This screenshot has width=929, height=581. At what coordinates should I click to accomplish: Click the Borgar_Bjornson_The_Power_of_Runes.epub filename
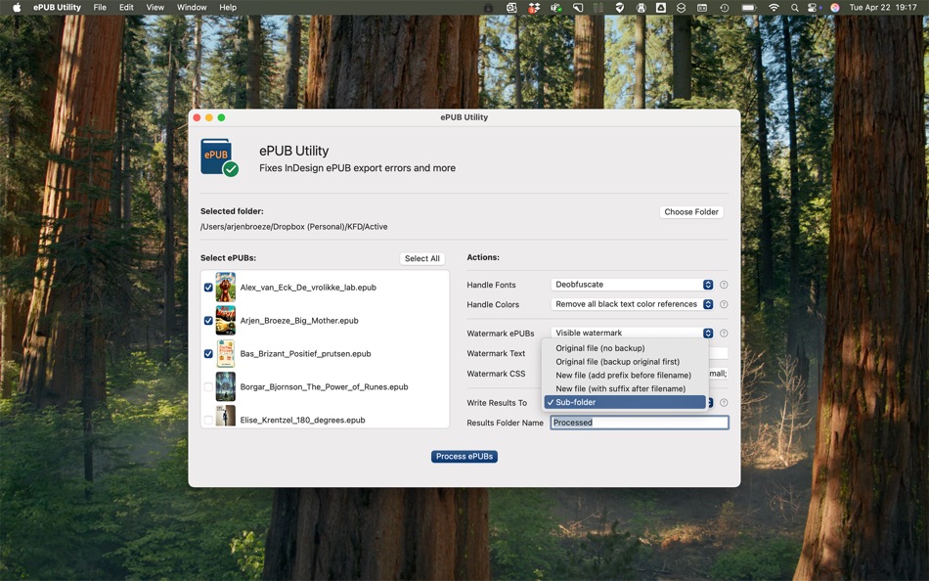click(324, 386)
